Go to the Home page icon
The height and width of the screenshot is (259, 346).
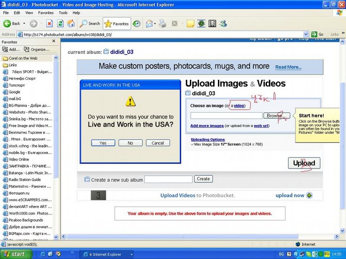pos(71,23)
